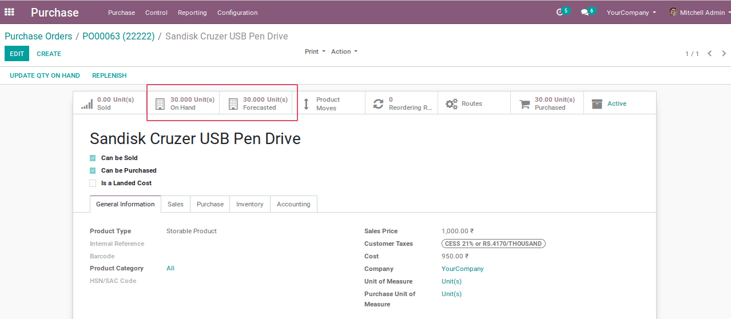
Task: Click the Purchase app title
Action: pyautogui.click(x=55, y=13)
